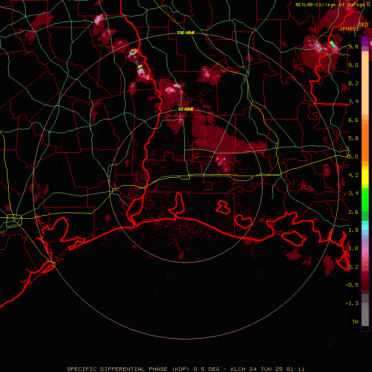Click the 9.8 value on the color scale
Image resolution: width=372 pixels, height=372 pixels.
click(x=353, y=46)
